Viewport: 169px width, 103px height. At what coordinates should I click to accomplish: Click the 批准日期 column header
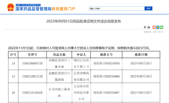pos(141,55)
